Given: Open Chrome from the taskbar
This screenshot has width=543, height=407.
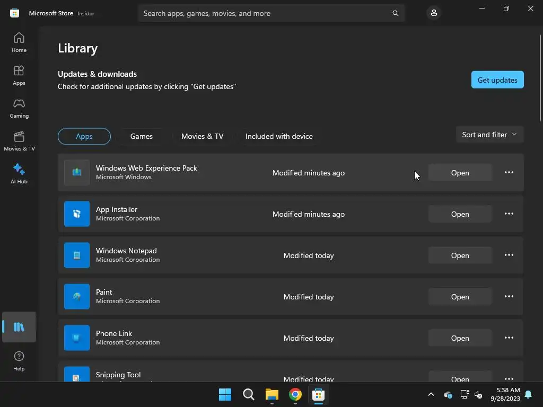Looking at the screenshot, I should pos(295,394).
